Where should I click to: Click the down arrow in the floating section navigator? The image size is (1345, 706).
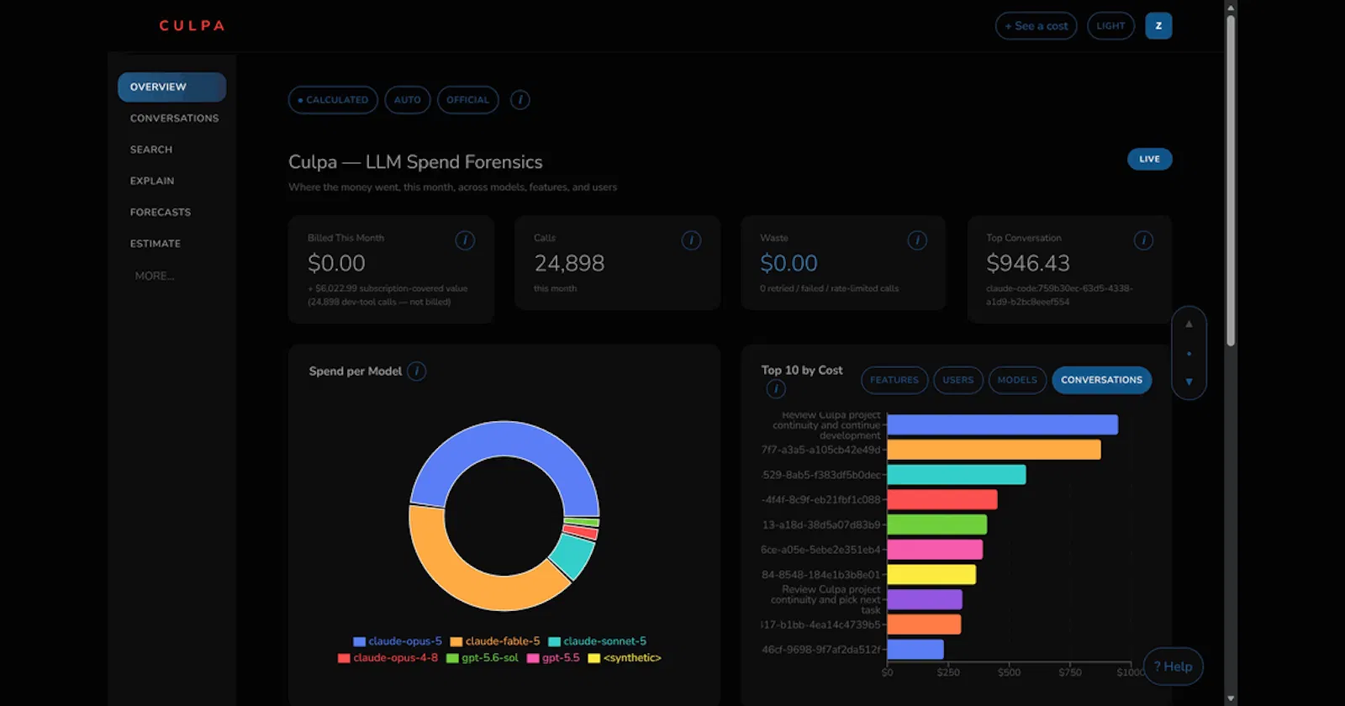click(1189, 382)
